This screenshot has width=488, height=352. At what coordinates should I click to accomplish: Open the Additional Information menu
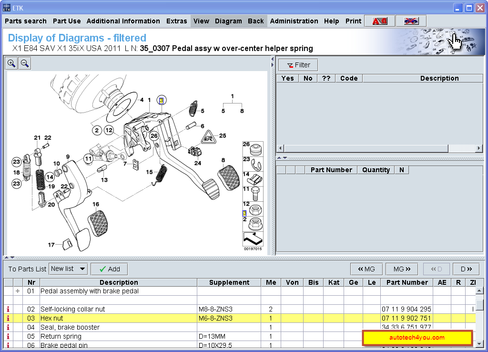(123, 21)
